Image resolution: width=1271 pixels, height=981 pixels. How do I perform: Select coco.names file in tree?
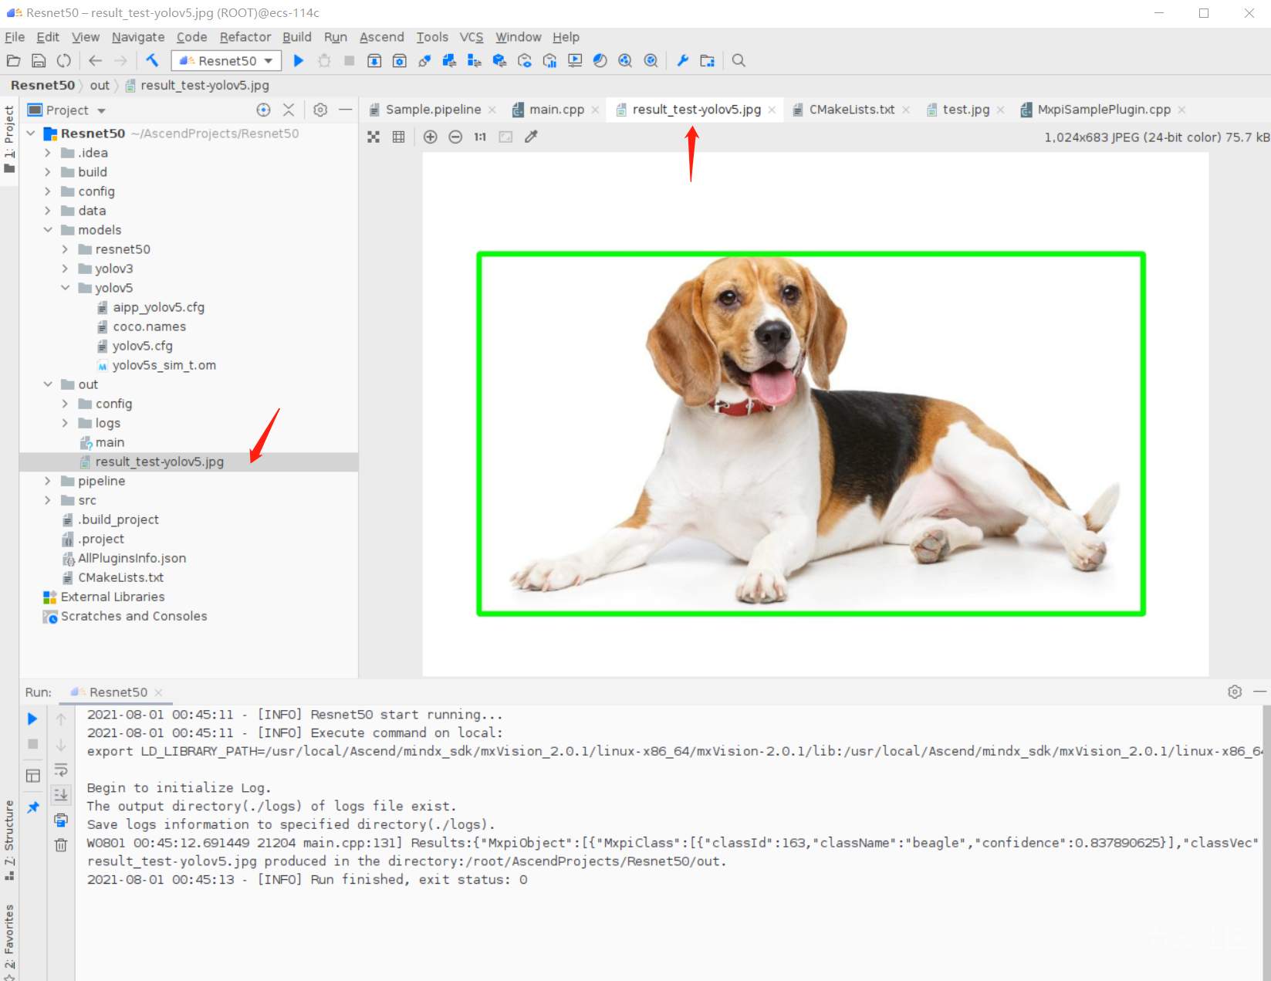(149, 326)
